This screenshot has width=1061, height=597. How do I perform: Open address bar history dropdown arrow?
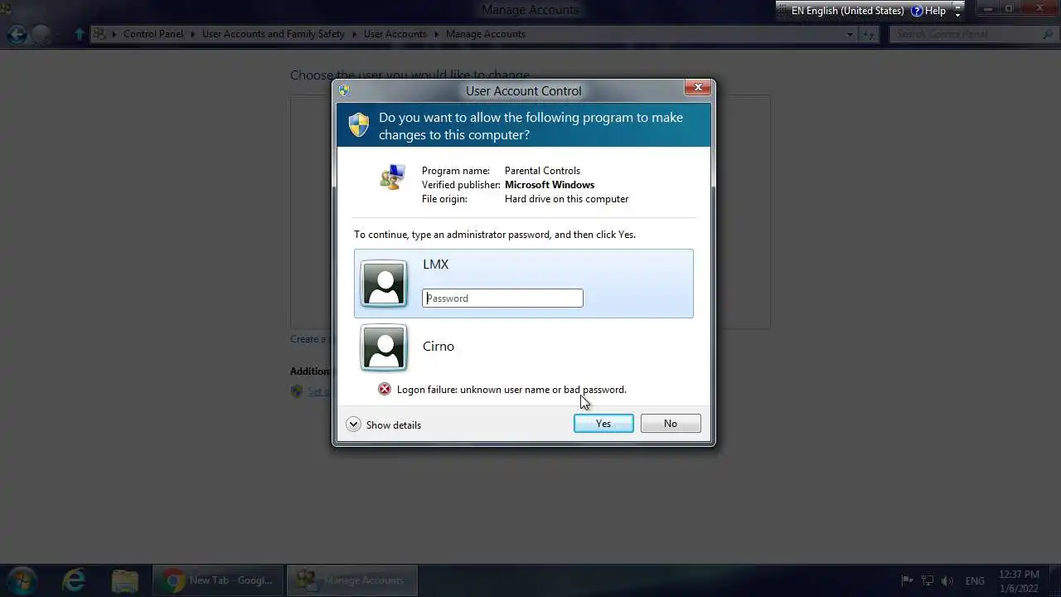pos(850,34)
